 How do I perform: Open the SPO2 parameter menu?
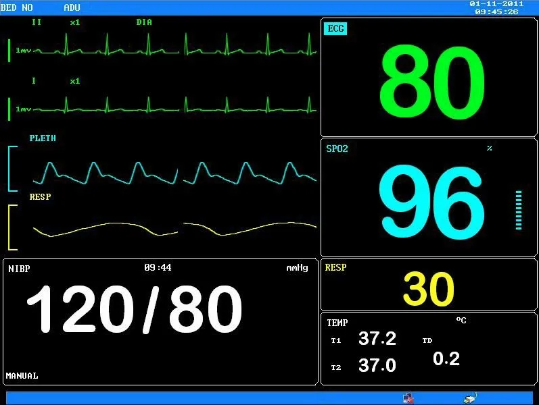[337, 148]
